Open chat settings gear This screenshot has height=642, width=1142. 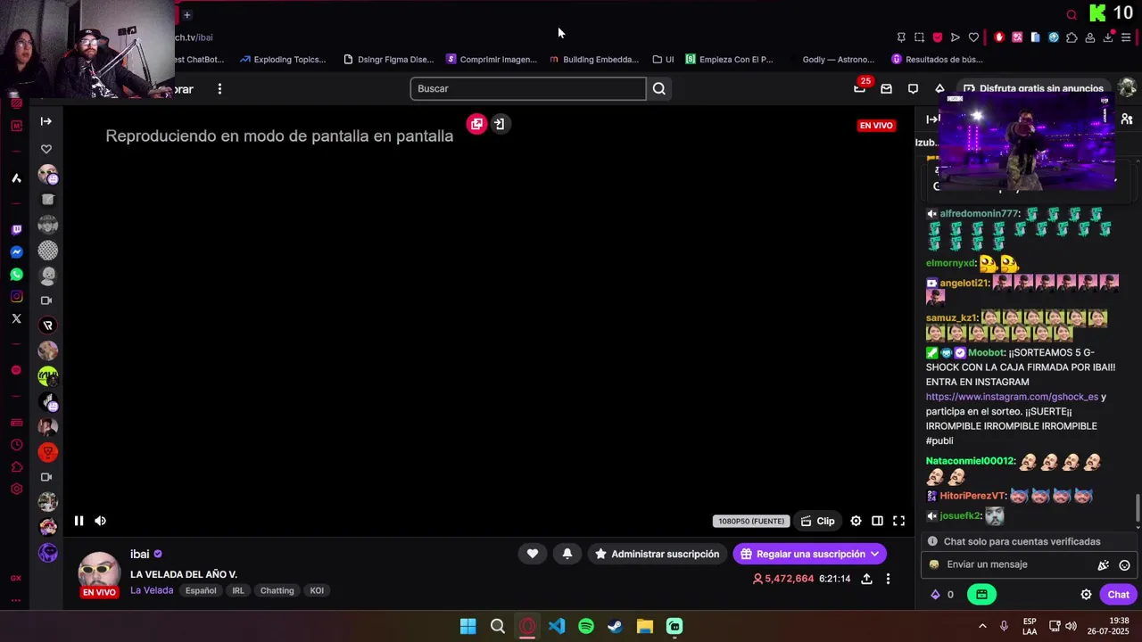click(x=1086, y=595)
